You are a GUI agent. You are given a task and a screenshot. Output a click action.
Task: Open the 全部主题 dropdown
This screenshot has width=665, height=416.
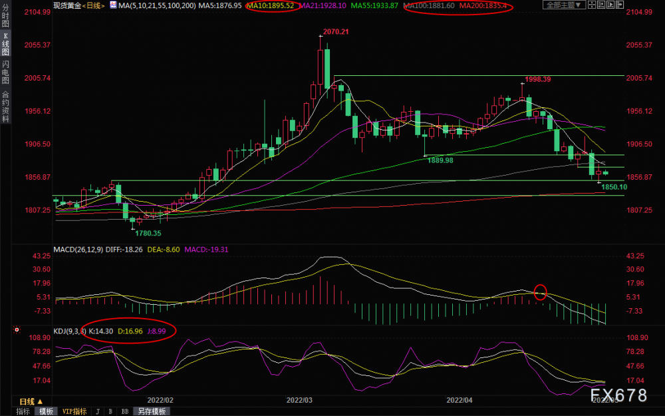(x=564, y=5)
